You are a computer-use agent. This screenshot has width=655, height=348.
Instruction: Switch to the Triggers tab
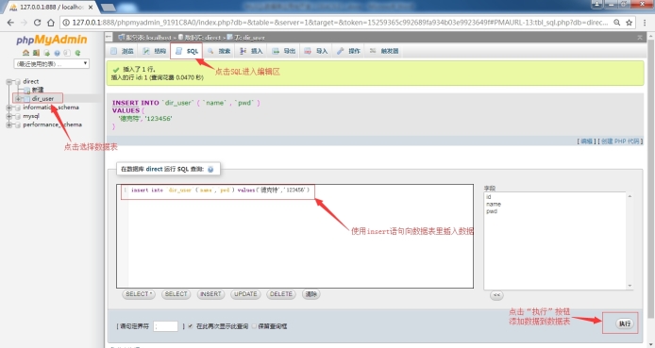point(384,51)
